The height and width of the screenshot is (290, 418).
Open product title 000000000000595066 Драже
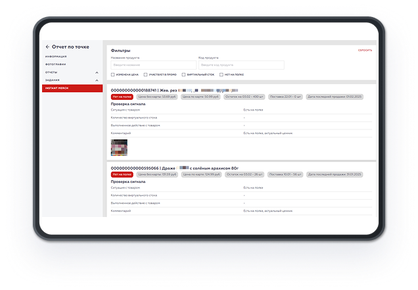pos(151,168)
